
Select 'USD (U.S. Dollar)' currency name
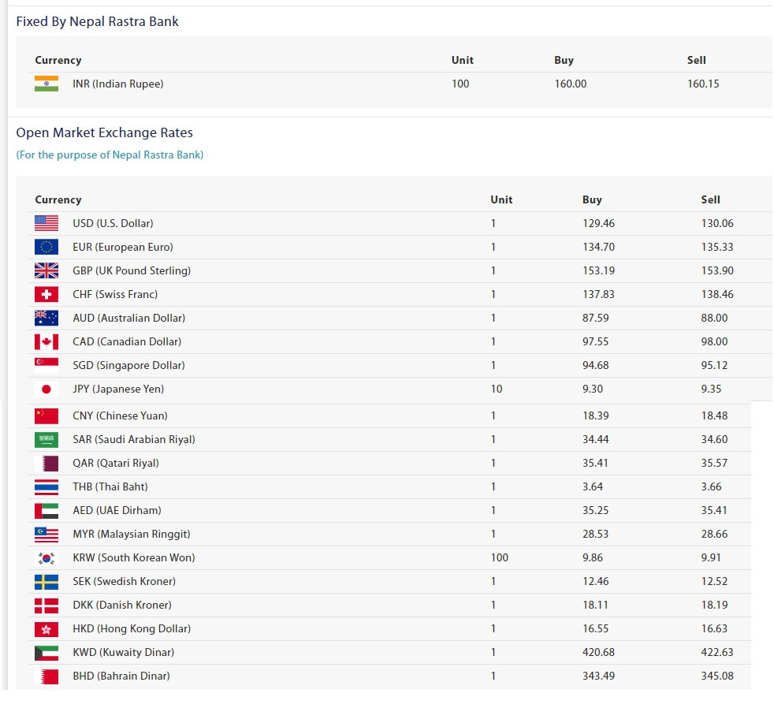(x=113, y=224)
